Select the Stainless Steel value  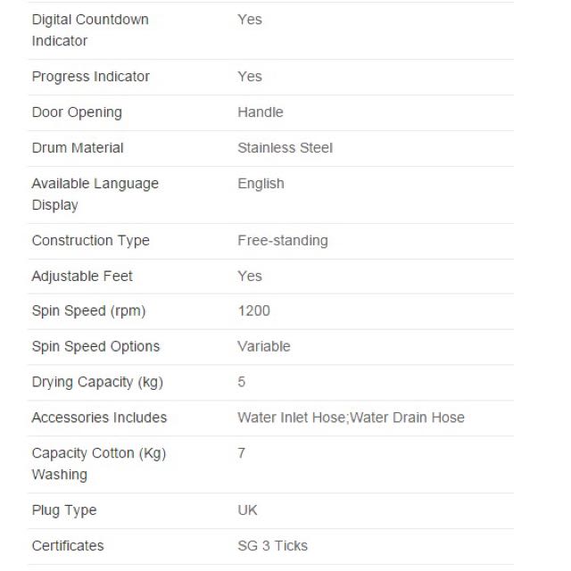[285, 148]
